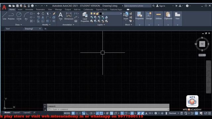Click the Open file folder icon
Viewport: 212px width, 119px height.
(x=14, y=6)
